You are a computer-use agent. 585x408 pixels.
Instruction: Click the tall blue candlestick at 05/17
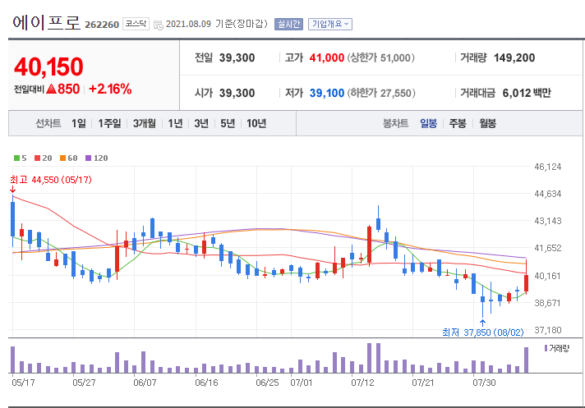pyautogui.click(x=12, y=219)
